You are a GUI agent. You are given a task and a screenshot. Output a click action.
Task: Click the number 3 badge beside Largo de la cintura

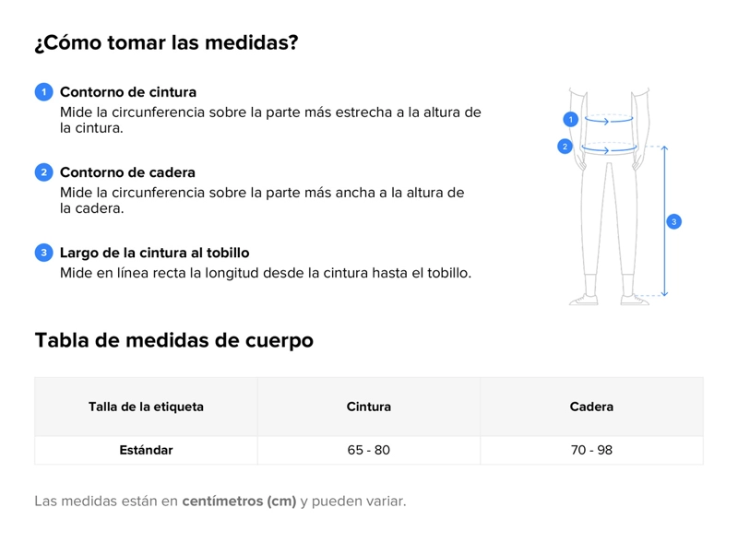coord(43,253)
